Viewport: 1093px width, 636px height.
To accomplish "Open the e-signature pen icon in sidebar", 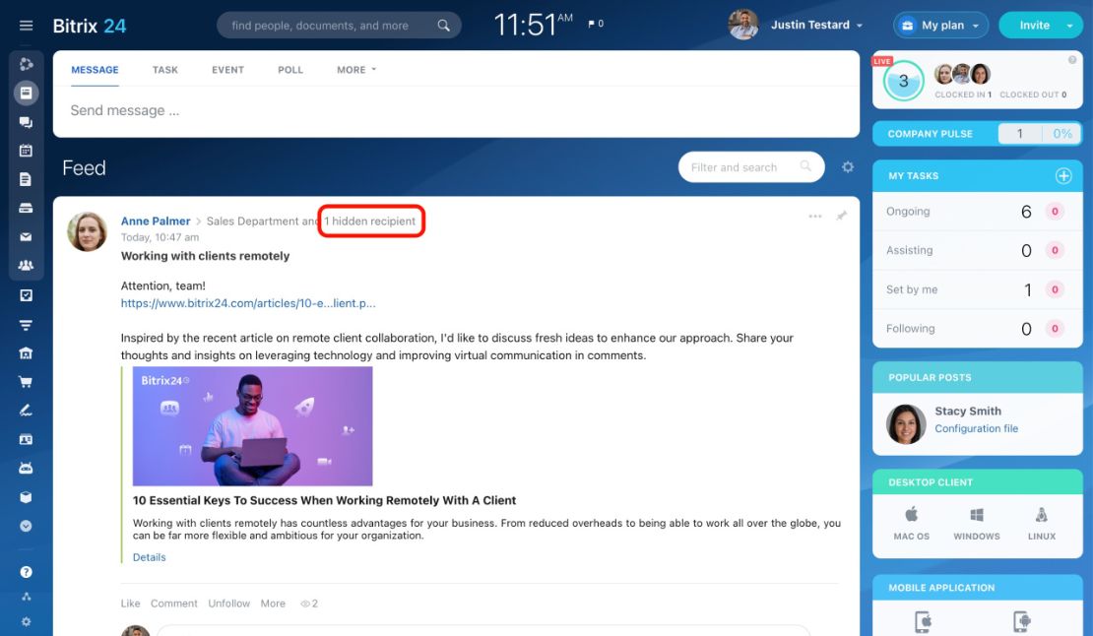I will click(x=26, y=411).
